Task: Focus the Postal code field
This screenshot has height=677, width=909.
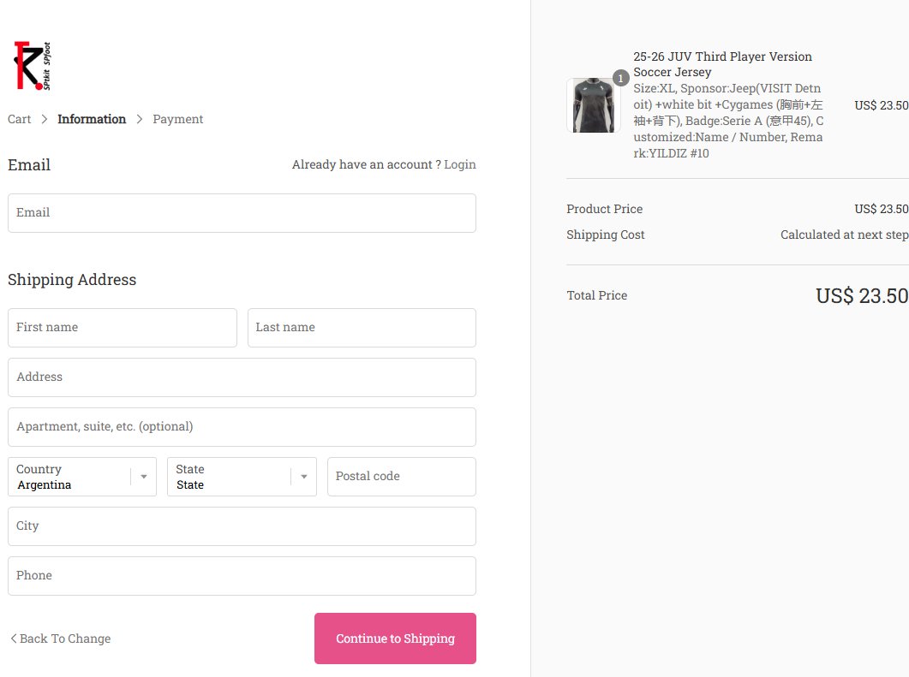Action: pyautogui.click(x=402, y=477)
